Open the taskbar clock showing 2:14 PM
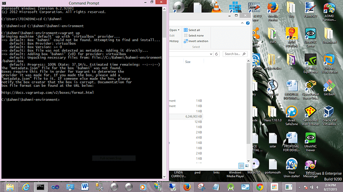This screenshot has width=343, height=192. pos(330,187)
